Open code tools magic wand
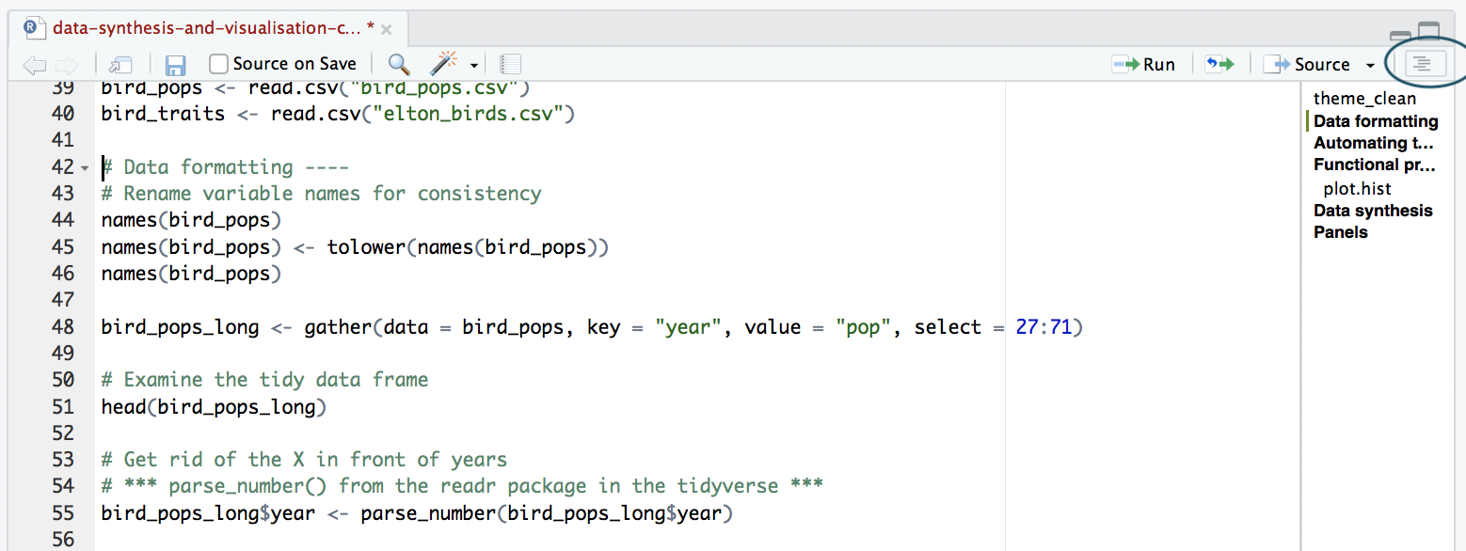The height and width of the screenshot is (551, 1466). point(442,64)
